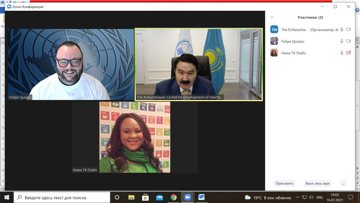Screen dimensions: 360x203
Task: Click the Windows search text field
Action: pos(62,197)
